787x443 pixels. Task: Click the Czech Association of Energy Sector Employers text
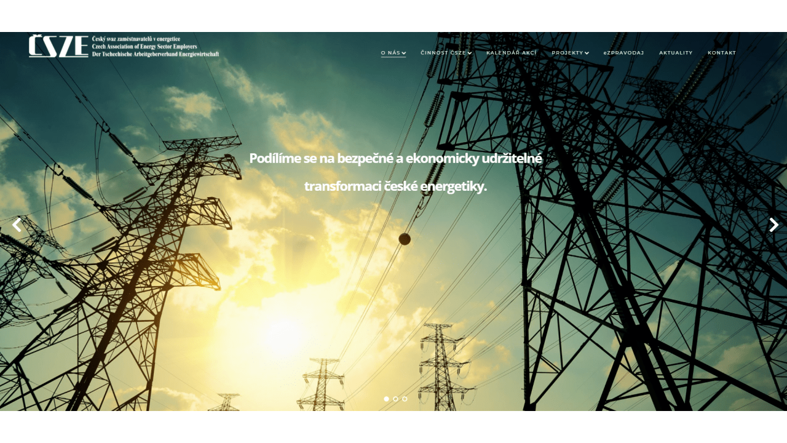(x=144, y=46)
